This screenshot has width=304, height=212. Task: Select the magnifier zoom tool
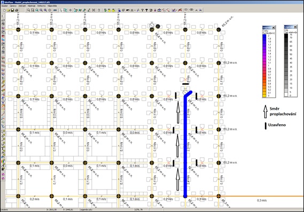(28, 10)
